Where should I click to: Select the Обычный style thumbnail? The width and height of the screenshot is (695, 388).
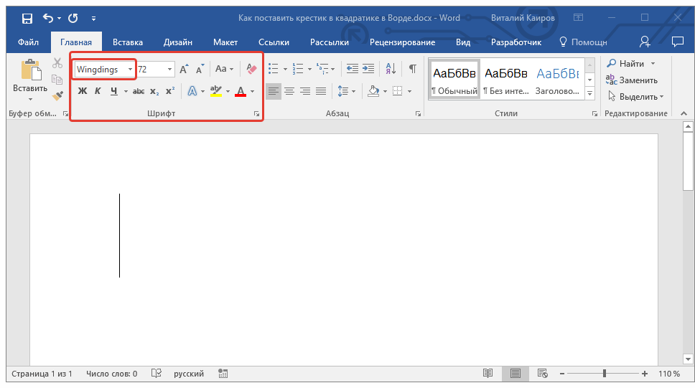click(454, 79)
